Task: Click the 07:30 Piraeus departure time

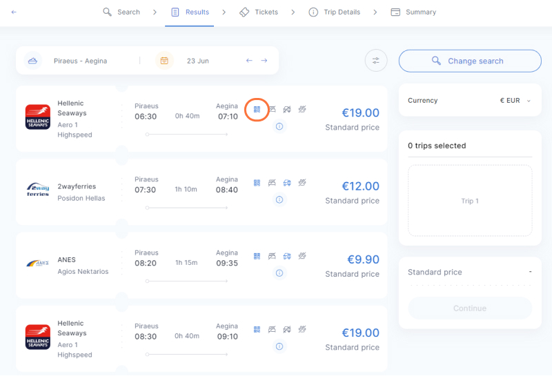Action: coord(145,190)
